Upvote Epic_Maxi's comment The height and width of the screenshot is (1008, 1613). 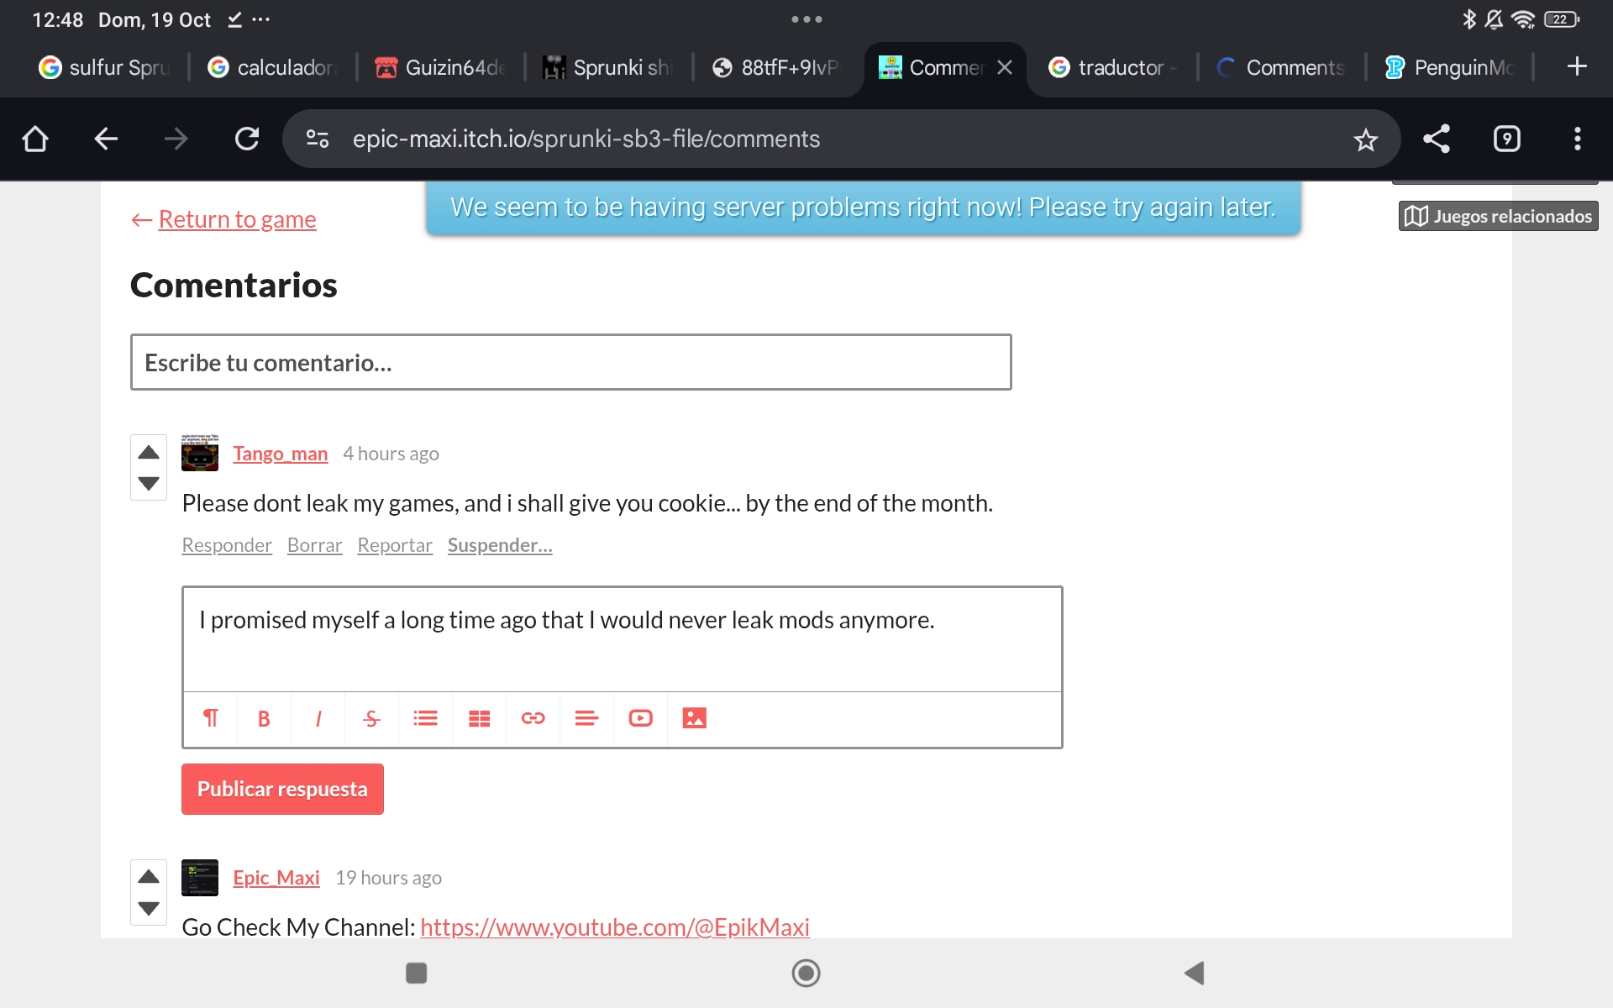coord(149,877)
